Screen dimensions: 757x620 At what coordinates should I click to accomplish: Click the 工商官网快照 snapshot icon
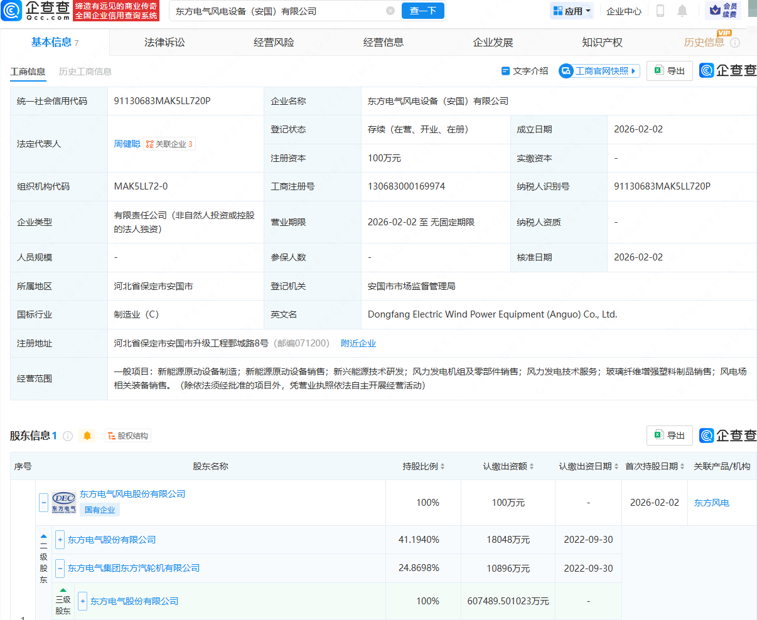coord(566,71)
